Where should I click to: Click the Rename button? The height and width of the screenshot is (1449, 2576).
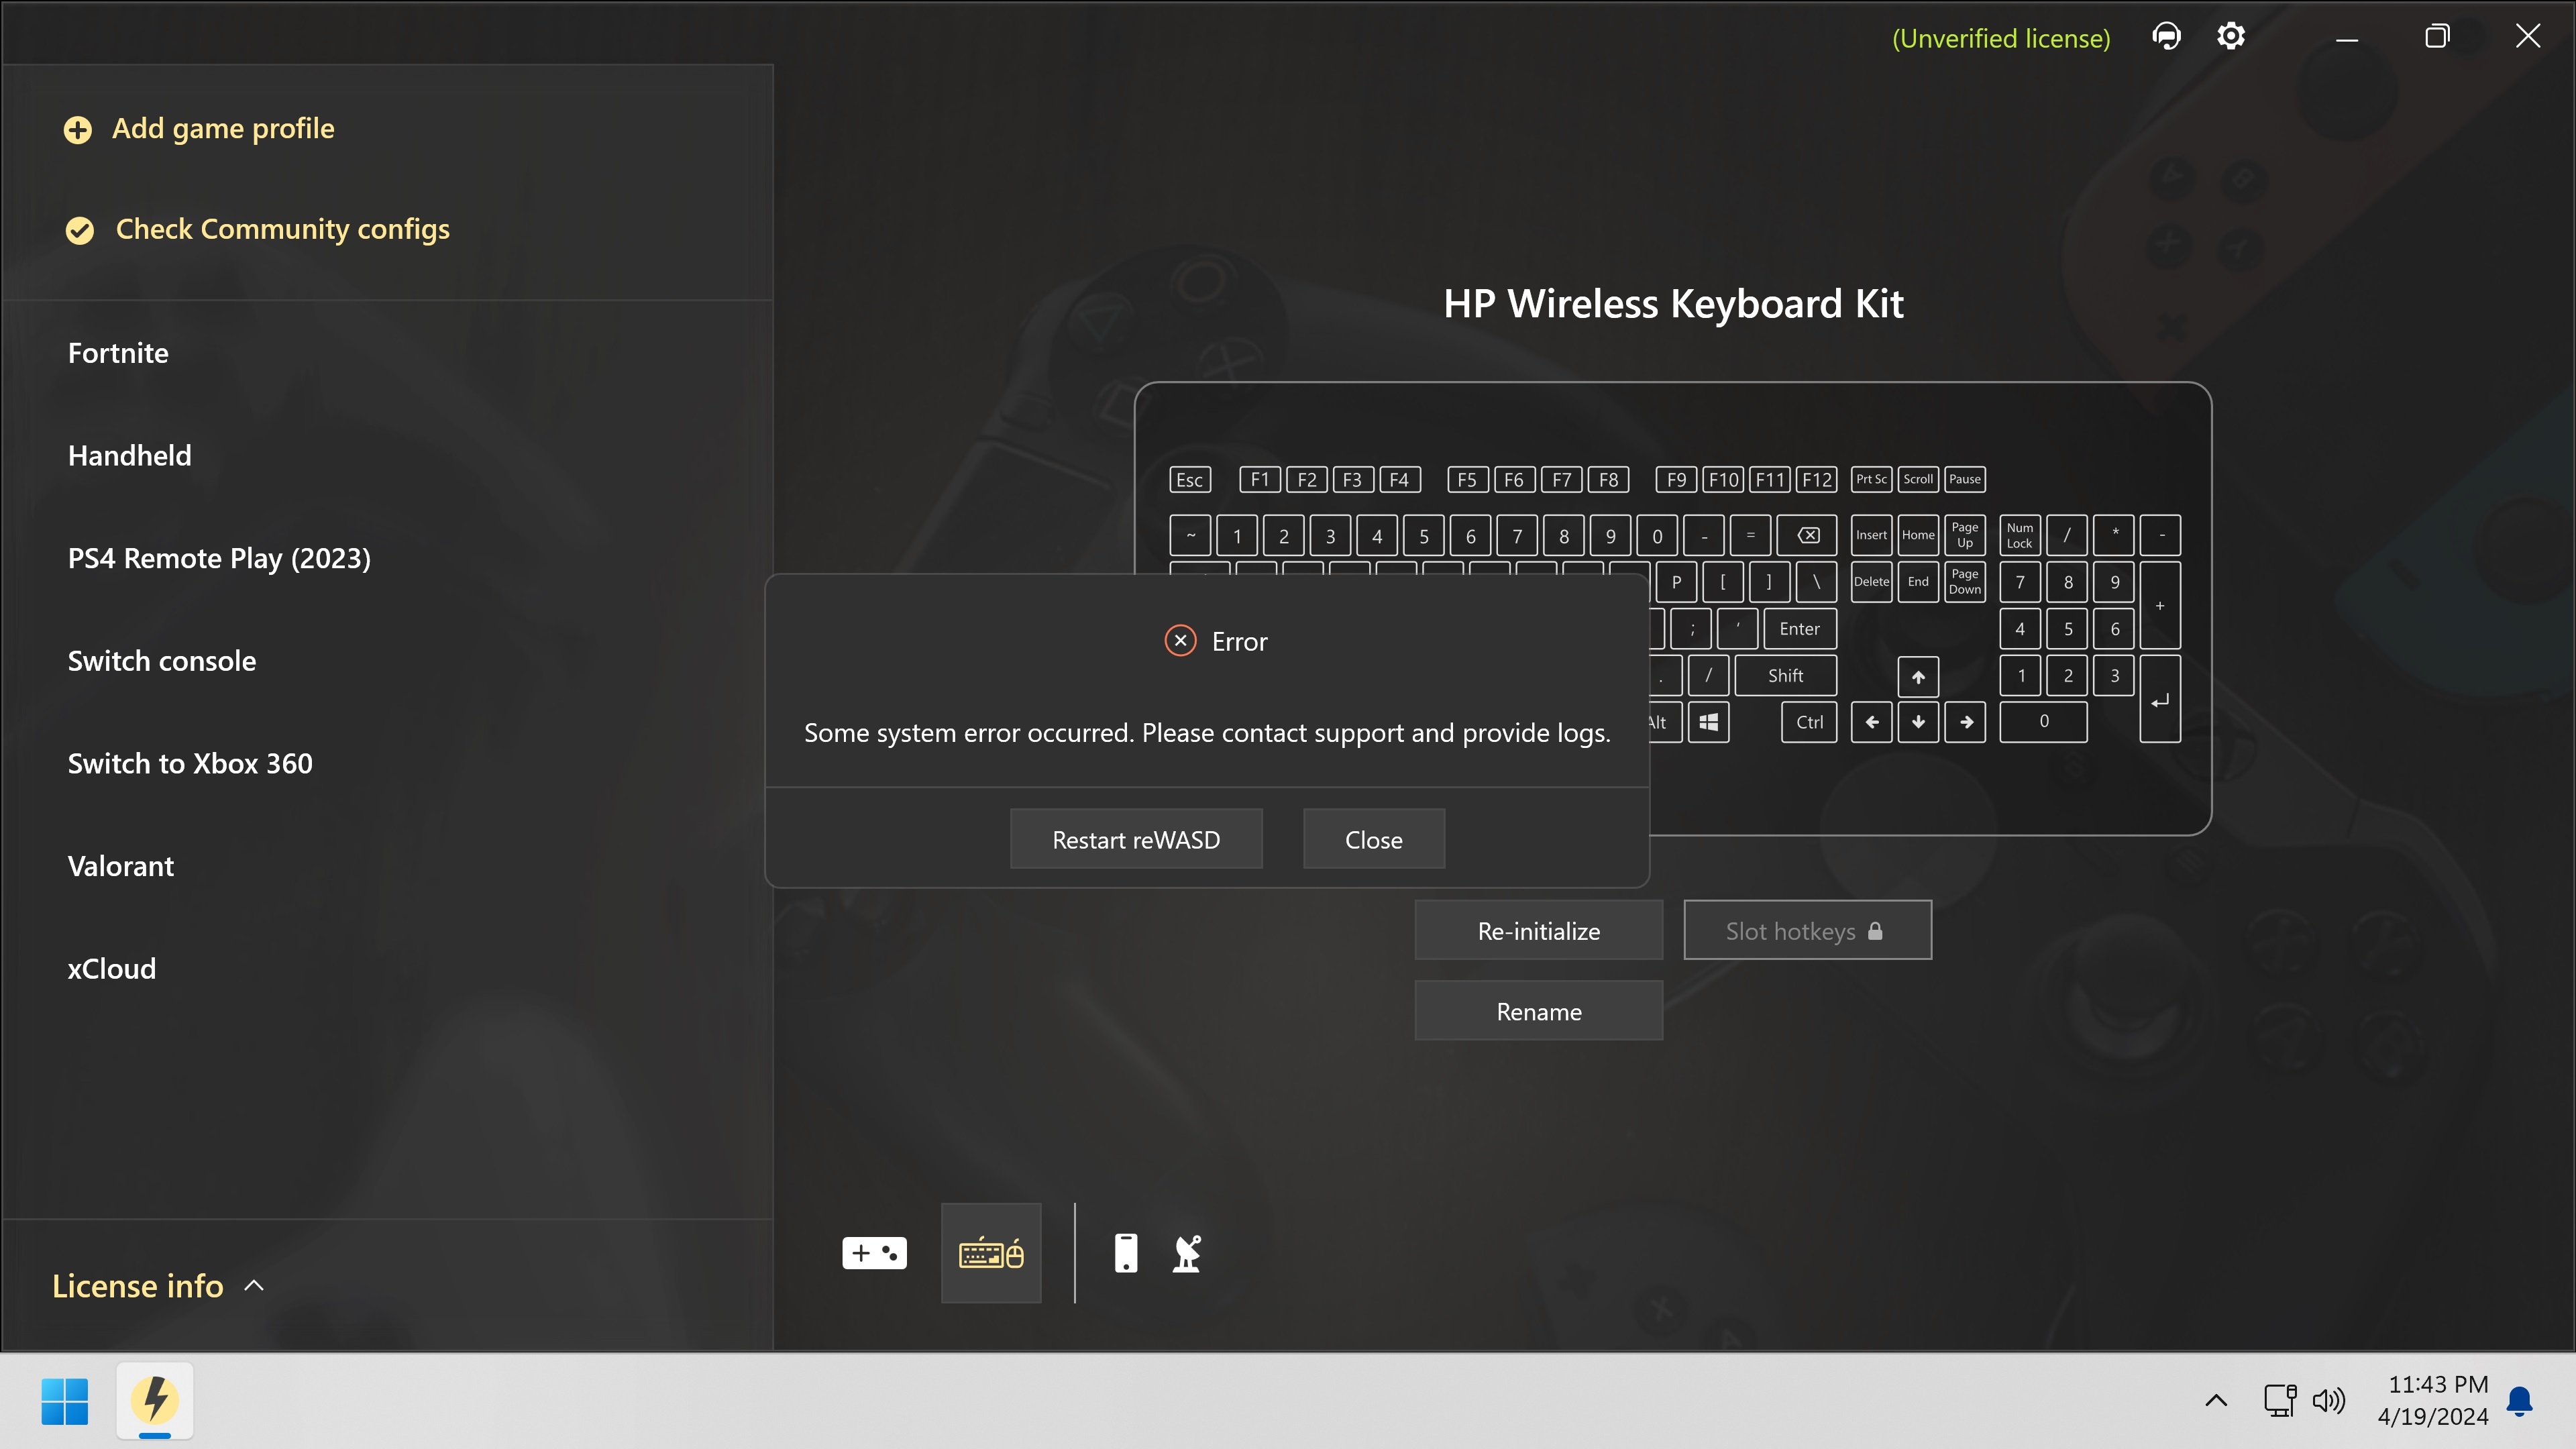point(1538,1011)
